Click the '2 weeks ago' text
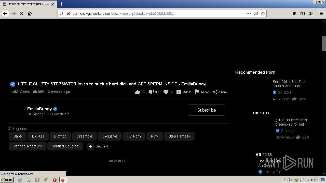Viewport: 326px width, 183px height. click(x=59, y=92)
